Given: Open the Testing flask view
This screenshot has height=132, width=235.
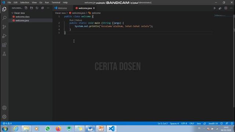Looking at the screenshot, I should pyautogui.click(x=4, y=54).
